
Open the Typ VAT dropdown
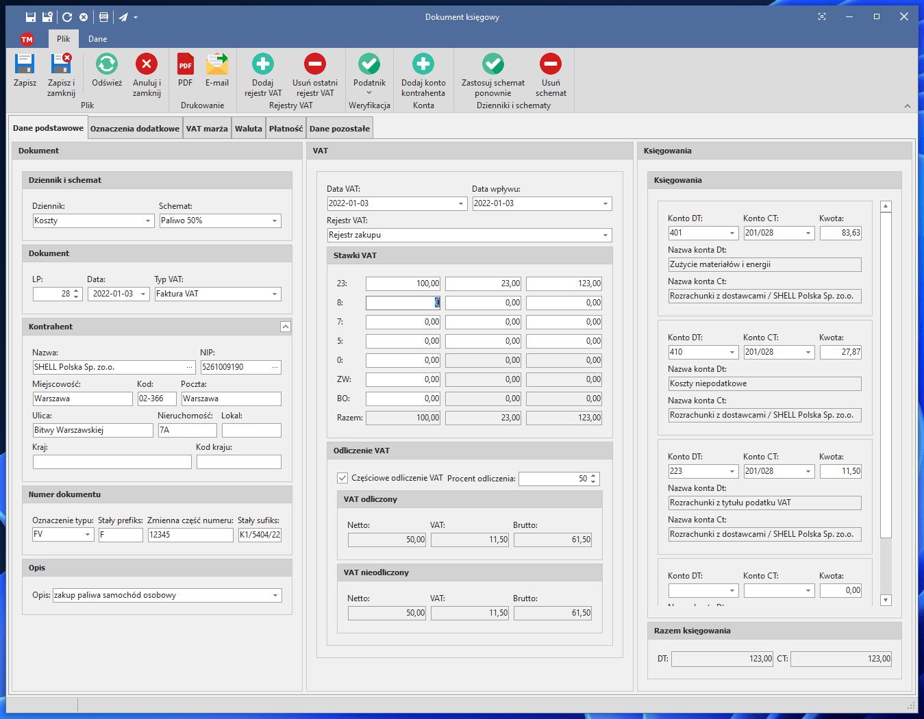275,294
